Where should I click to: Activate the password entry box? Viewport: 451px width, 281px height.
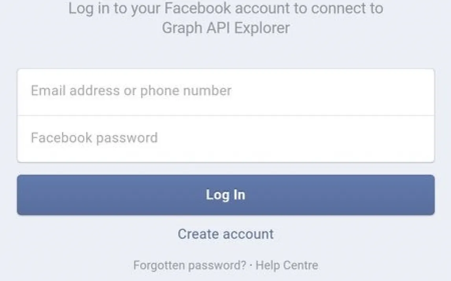click(x=226, y=139)
